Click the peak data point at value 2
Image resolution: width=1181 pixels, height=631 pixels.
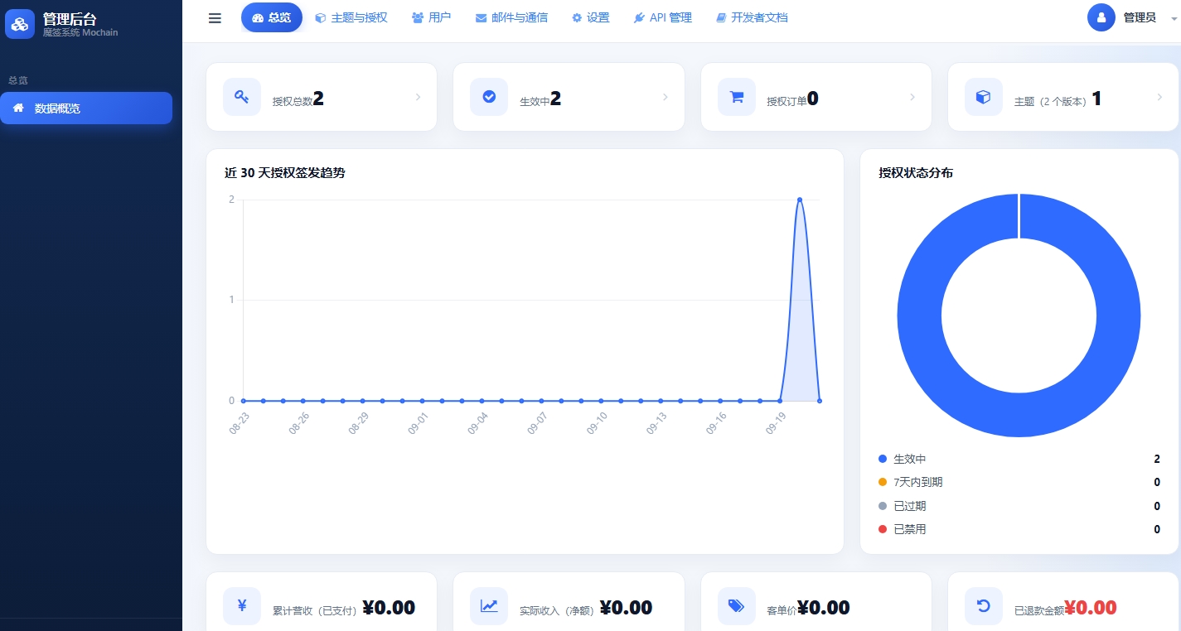click(x=800, y=200)
